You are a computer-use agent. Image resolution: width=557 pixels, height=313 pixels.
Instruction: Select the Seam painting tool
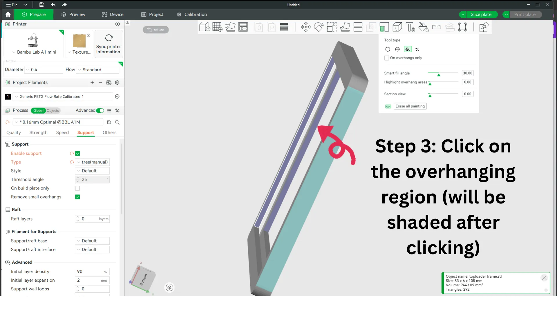(x=397, y=27)
